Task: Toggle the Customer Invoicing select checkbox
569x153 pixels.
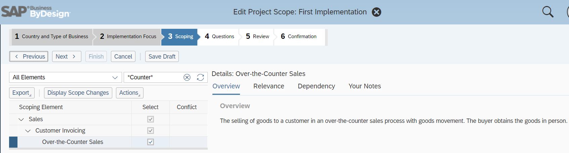Action: pyautogui.click(x=151, y=131)
